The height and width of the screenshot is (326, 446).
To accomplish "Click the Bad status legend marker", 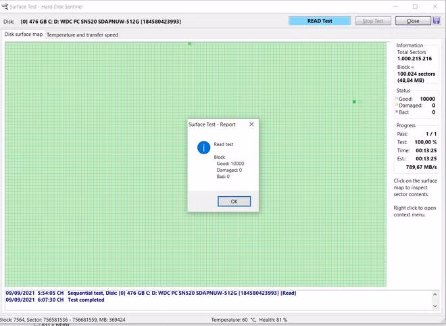I will (398, 112).
